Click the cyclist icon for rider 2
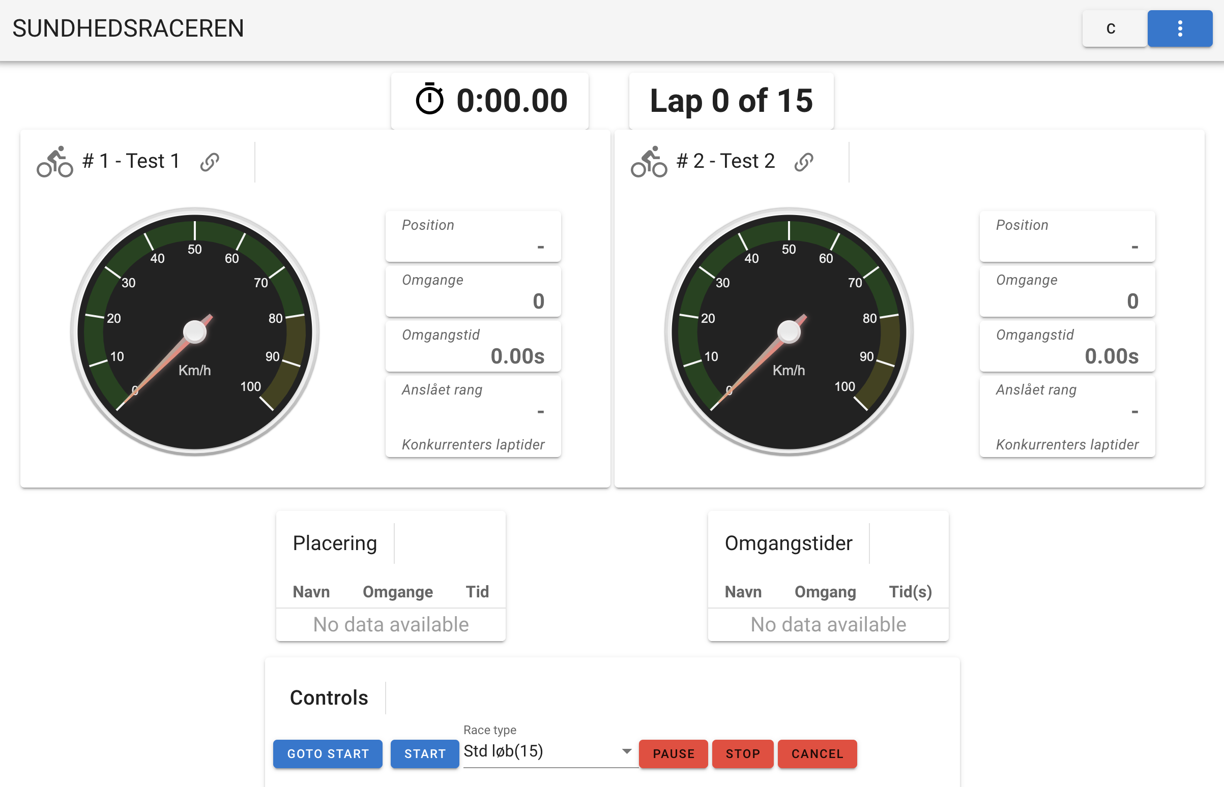The width and height of the screenshot is (1224, 787). click(x=648, y=162)
